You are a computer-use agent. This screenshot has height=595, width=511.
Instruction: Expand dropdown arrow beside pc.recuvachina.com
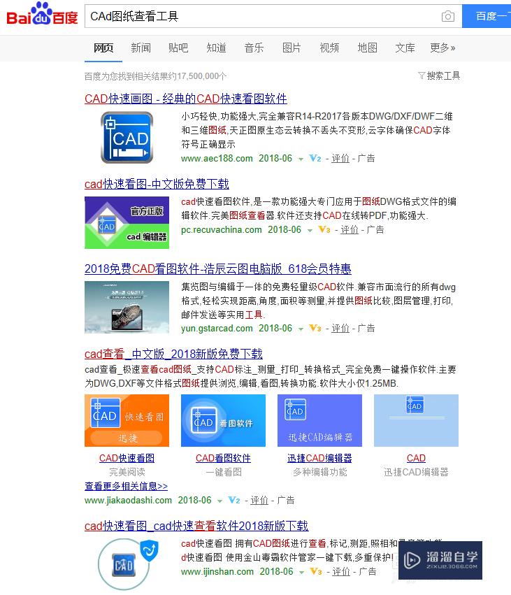point(310,230)
